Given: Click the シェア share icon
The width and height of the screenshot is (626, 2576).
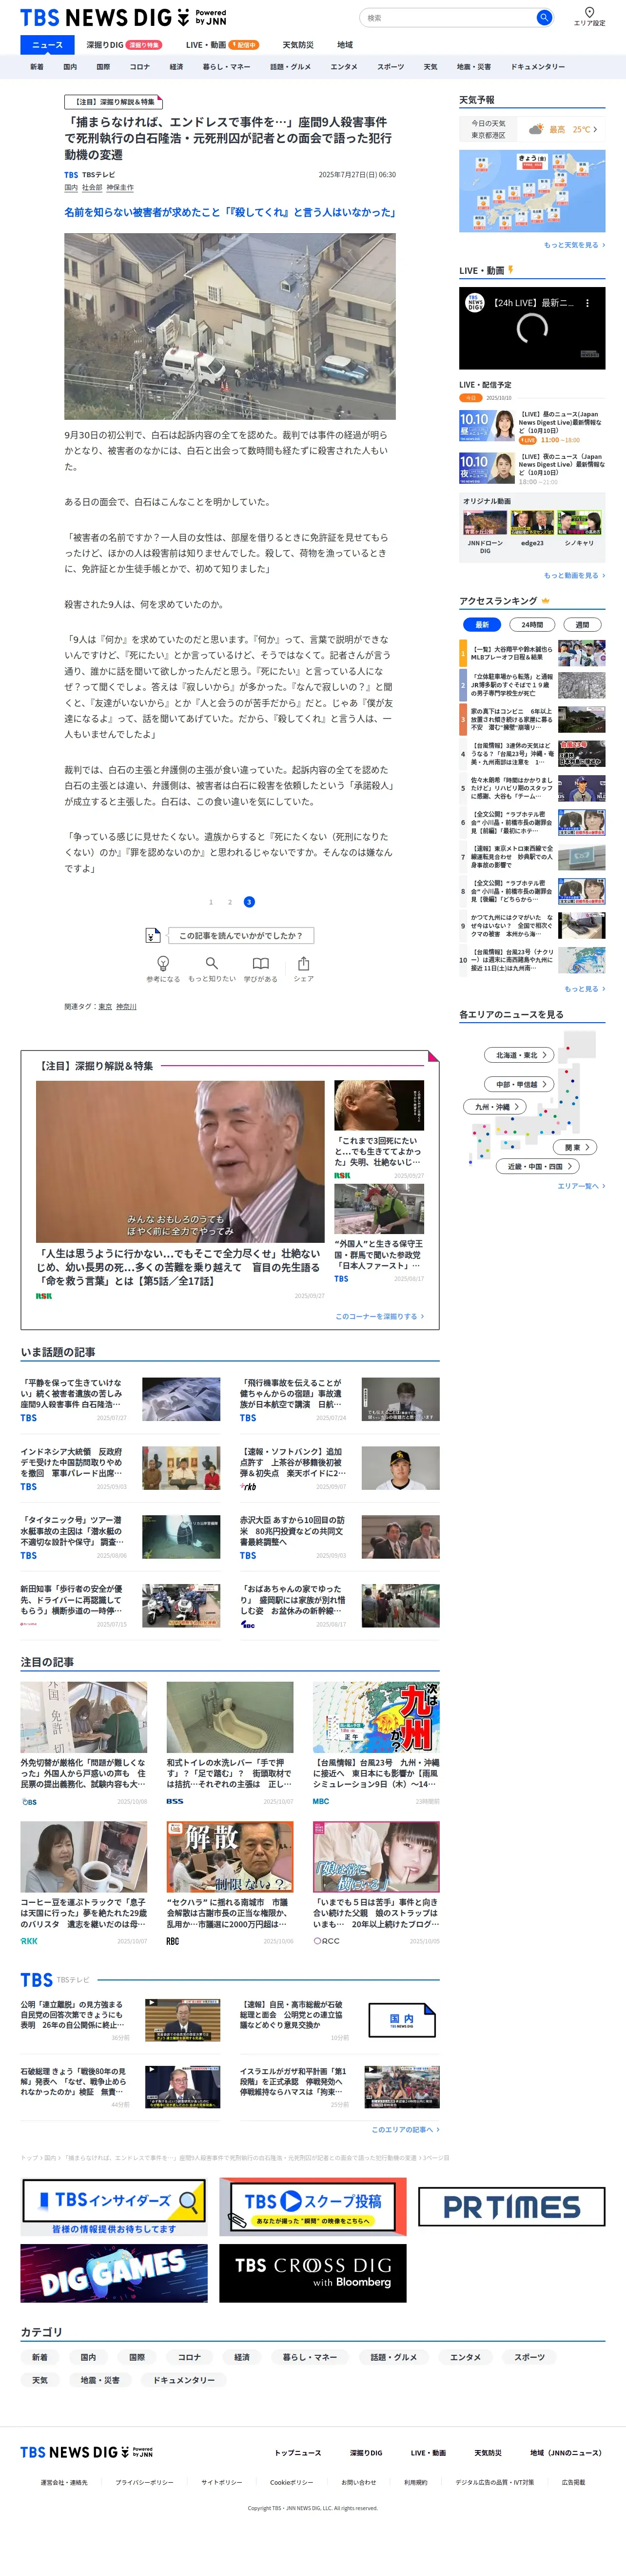Looking at the screenshot, I should [304, 963].
